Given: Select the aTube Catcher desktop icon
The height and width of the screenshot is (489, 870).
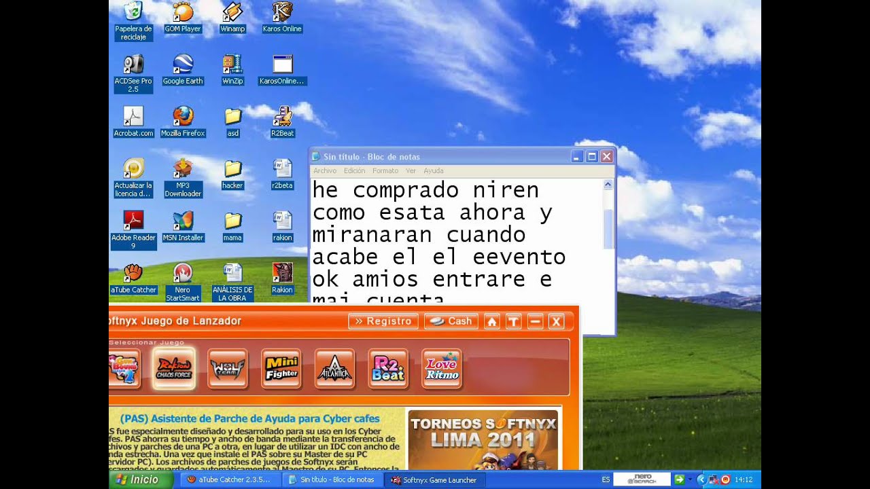Looking at the screenshot, I should pyautogui.click(x=133, y=280).
